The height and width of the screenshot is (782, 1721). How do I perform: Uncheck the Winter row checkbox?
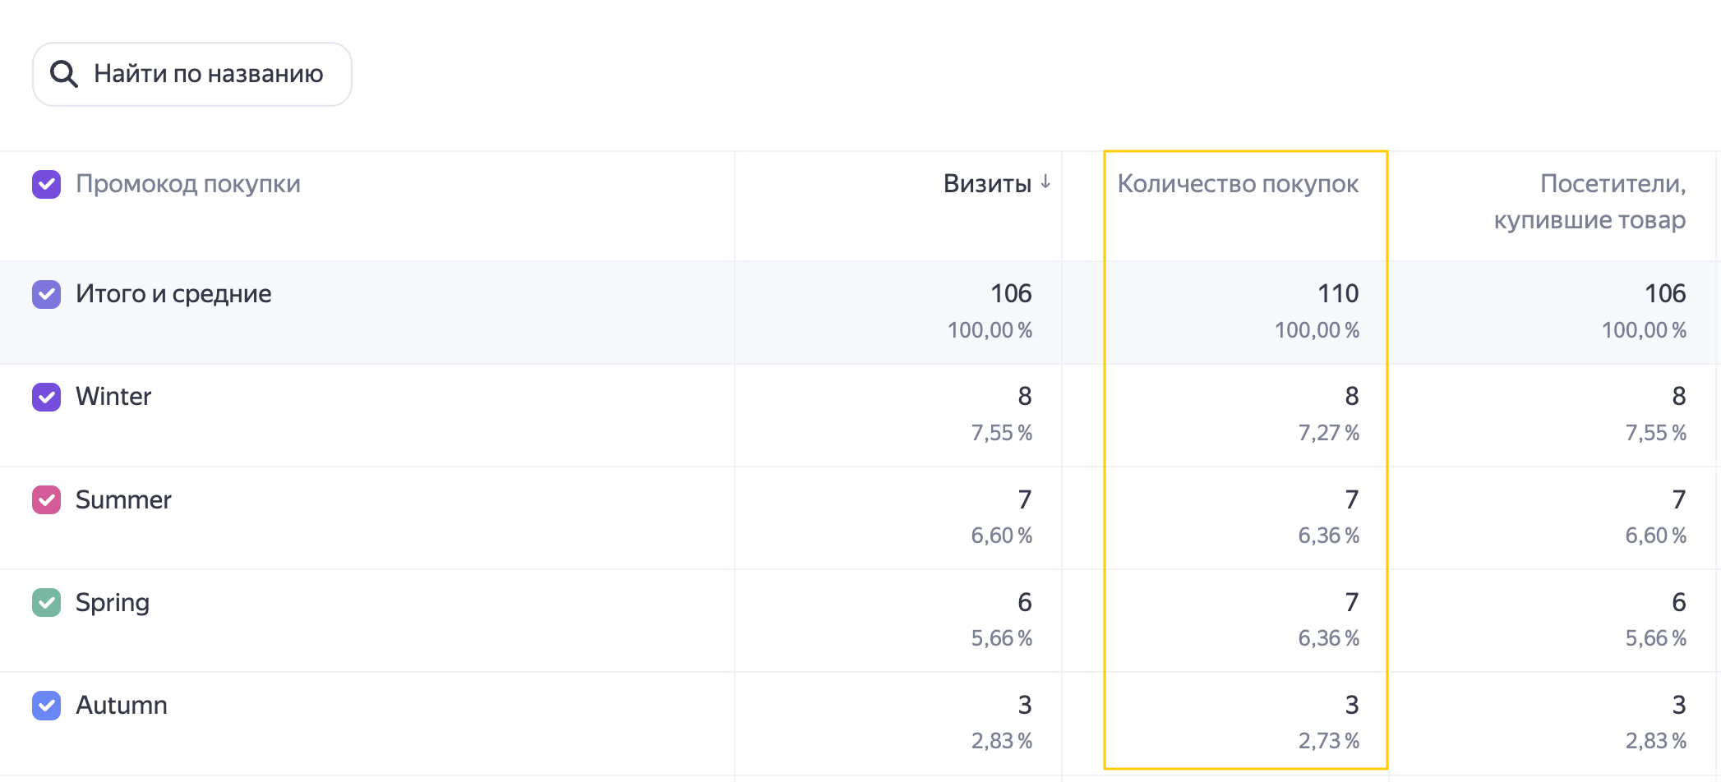tap(47, 397)
